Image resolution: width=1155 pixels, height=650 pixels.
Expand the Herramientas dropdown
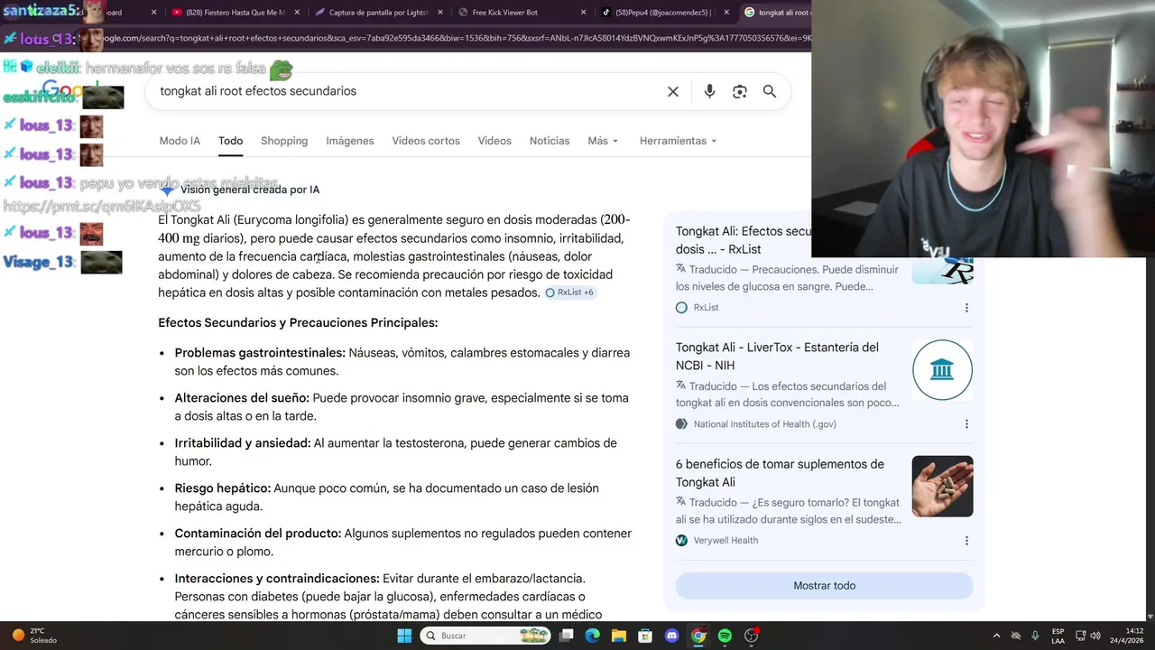click(x=678, y=141)
